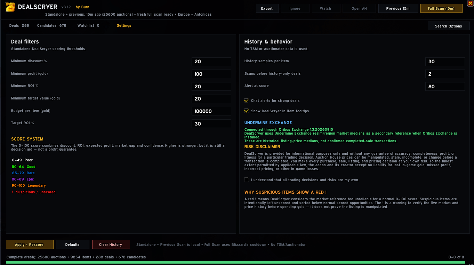
Task: Click the Export button
Action: [x=267, y=8]
